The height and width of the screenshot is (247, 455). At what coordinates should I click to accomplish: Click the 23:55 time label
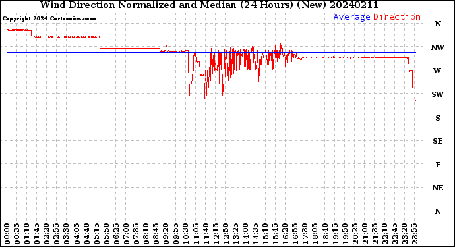414,234
